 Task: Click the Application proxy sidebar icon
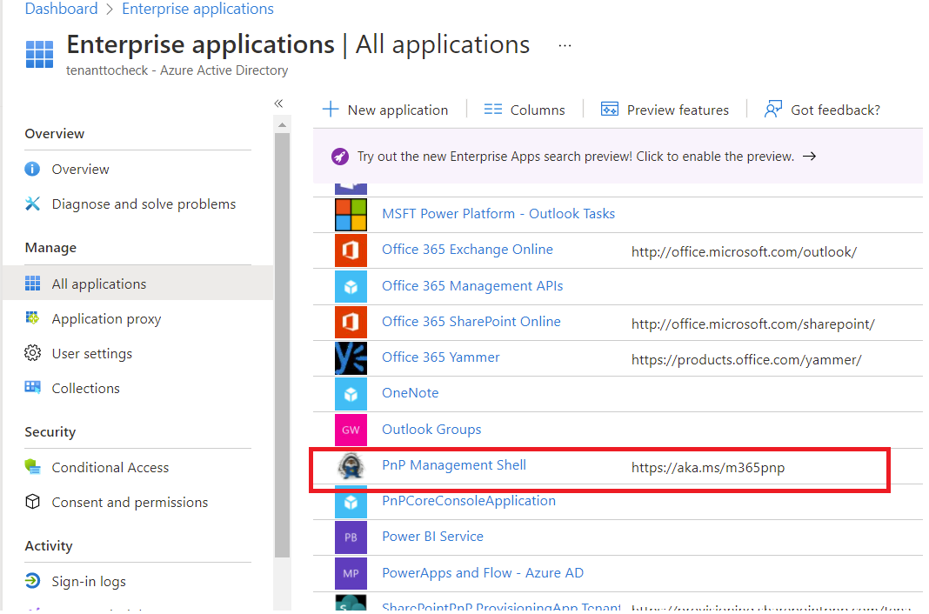[x=33, y=318]
